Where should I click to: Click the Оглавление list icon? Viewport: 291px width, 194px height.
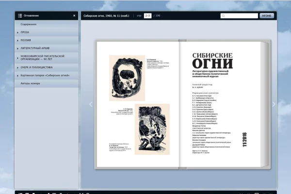tap(20, 16)
